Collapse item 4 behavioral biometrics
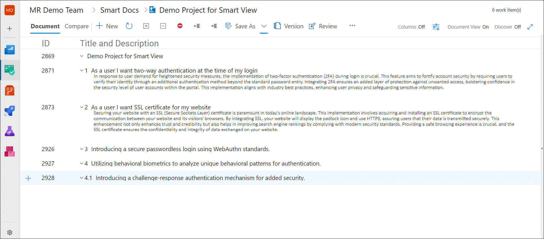544x239 pixels. [82, 163]
